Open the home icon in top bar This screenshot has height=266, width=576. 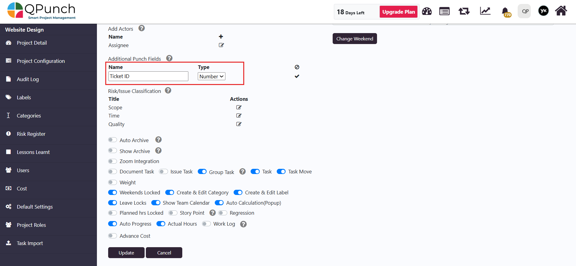coord(561,11)
